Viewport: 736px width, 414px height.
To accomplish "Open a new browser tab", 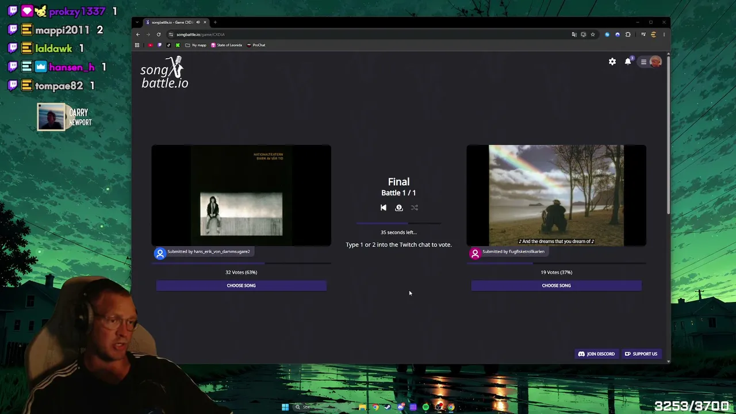I will [215, 22].
